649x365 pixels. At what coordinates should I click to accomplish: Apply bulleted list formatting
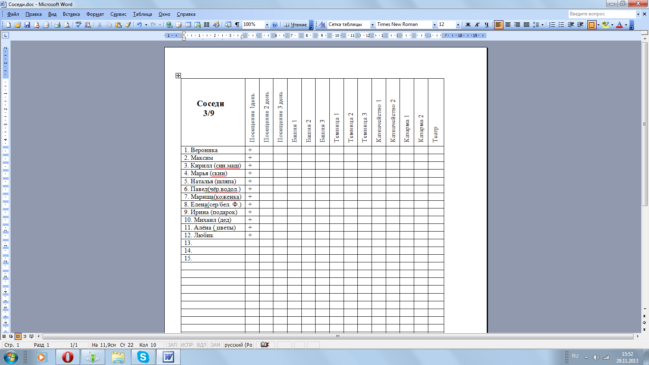point(561,25)
